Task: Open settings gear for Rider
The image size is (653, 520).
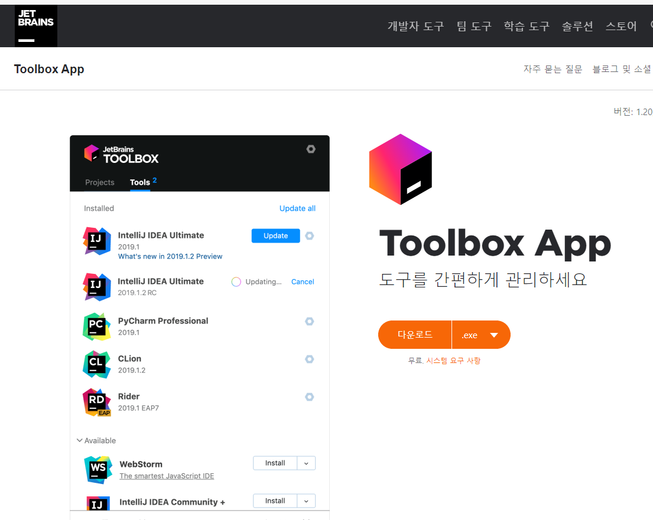Action: [310, 397]
